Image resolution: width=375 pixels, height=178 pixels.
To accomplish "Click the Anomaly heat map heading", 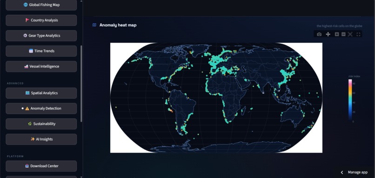I will (x=118, y=25).
